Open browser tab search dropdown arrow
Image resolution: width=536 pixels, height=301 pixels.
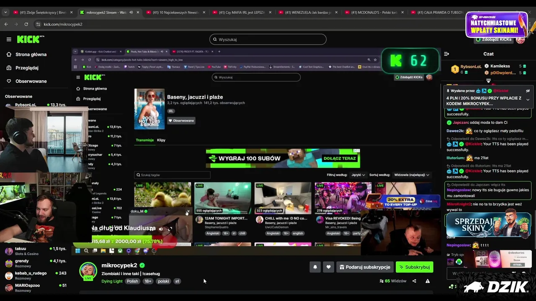[5, 13]
